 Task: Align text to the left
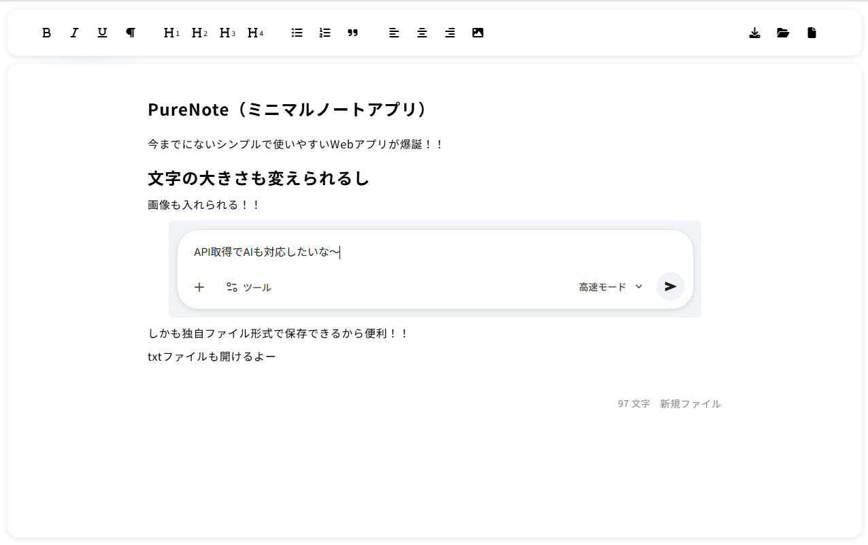pyautogui.click(x=394, y=33)
